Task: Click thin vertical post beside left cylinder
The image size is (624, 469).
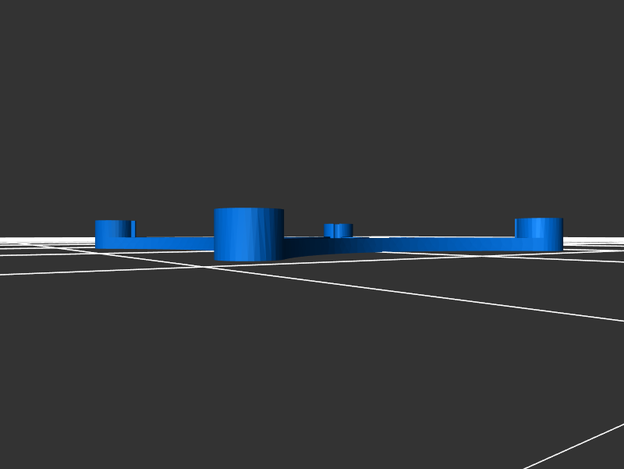Action: tap(133, 229)
